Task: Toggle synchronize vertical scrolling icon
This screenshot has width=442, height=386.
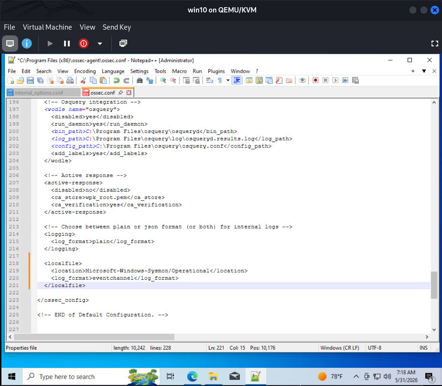Action: click(x=186, y=80)
